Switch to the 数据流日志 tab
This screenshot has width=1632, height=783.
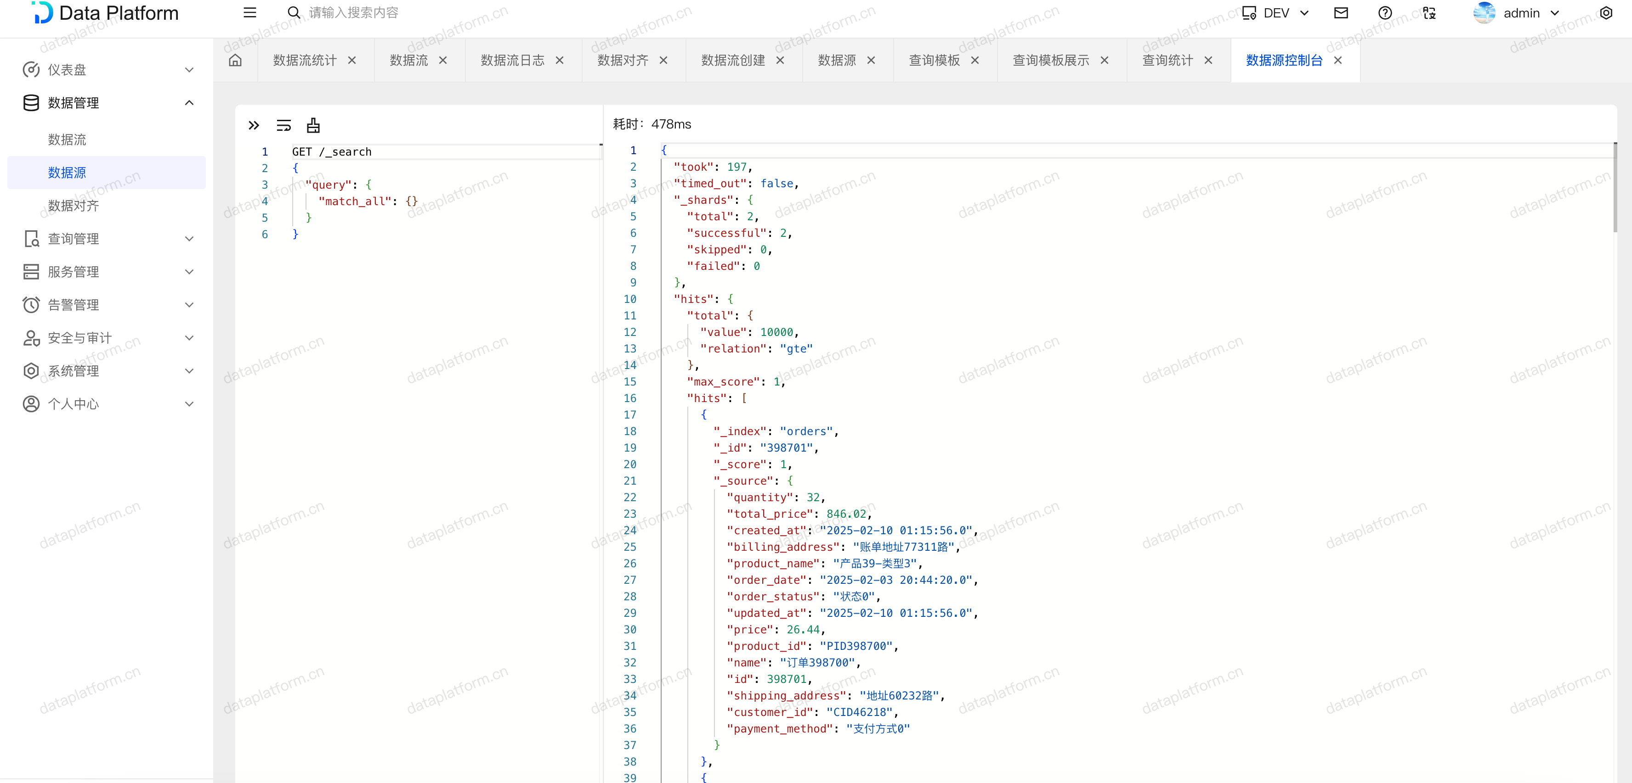click(x=512, y=60)
